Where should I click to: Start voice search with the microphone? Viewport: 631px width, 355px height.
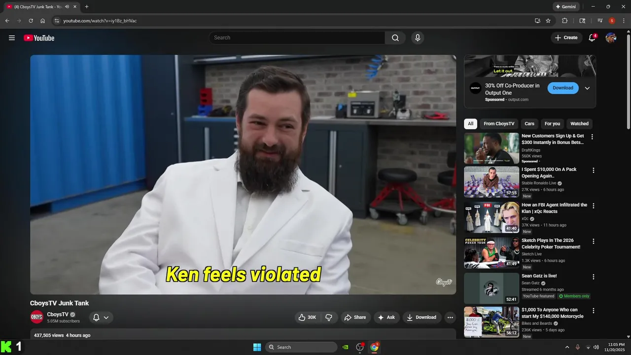pos(418,38)
